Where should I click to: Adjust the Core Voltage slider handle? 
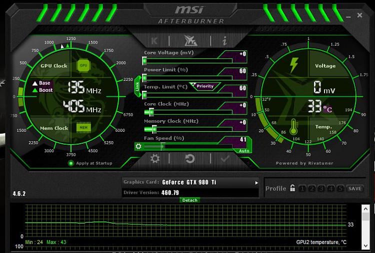[x=144, y=61]
